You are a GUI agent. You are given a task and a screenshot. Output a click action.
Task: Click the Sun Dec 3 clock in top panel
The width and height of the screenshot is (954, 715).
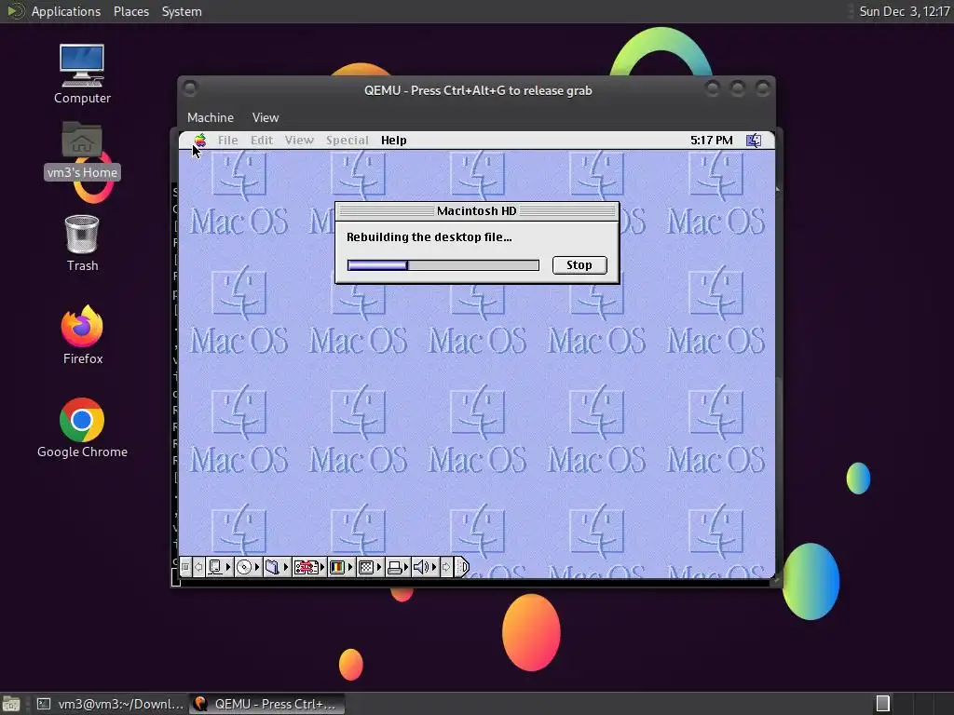click(904, 11)
